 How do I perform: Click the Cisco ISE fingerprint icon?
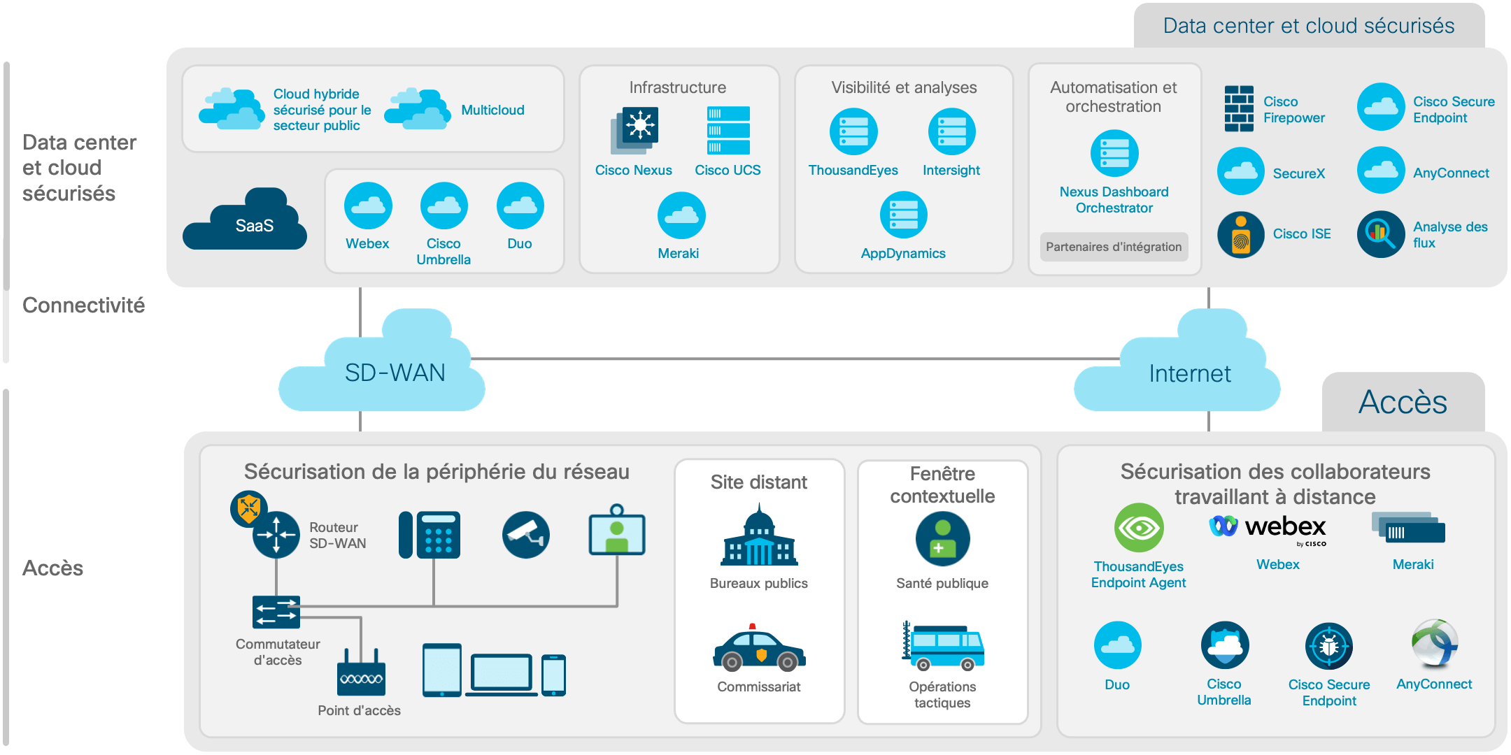pyautogui.click(x=1241, y=235)
